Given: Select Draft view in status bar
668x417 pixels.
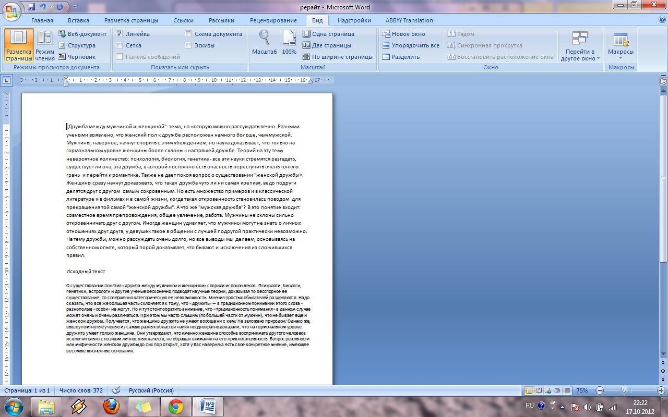Looking at the screenshot, I should [567, 390].
